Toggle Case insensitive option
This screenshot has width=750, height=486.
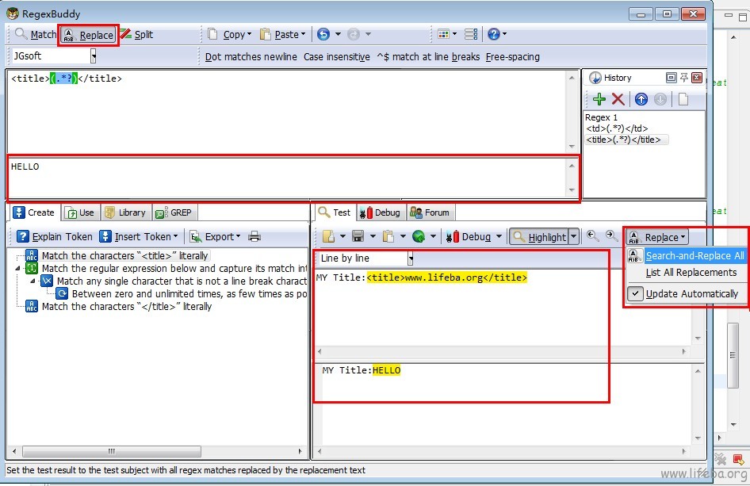click(337, 57)
